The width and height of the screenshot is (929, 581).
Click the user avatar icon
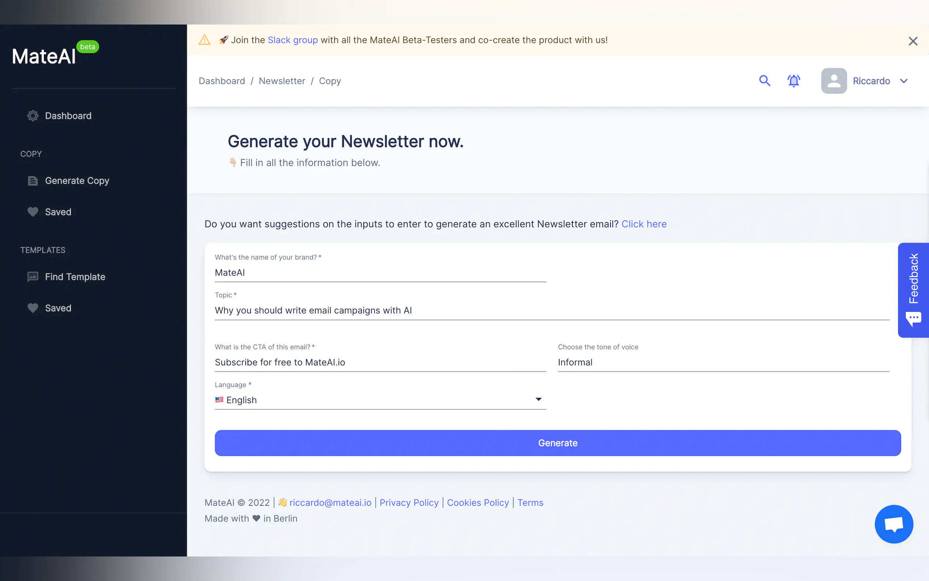point(834,81)
